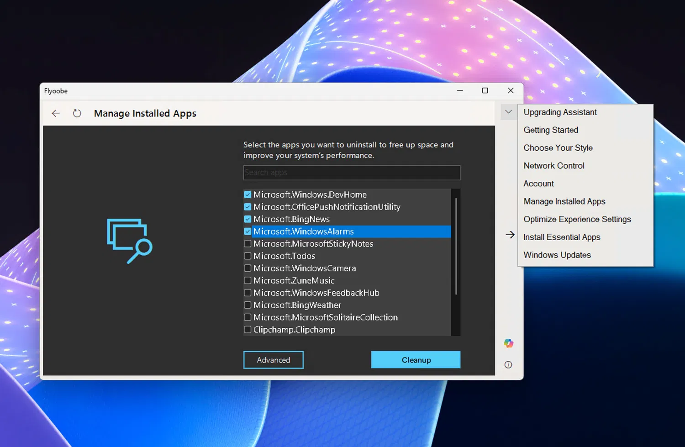Uncheck Microsoft.BingNews checkbox
Screen dimensions: 685x447
[x=248, y=219]
